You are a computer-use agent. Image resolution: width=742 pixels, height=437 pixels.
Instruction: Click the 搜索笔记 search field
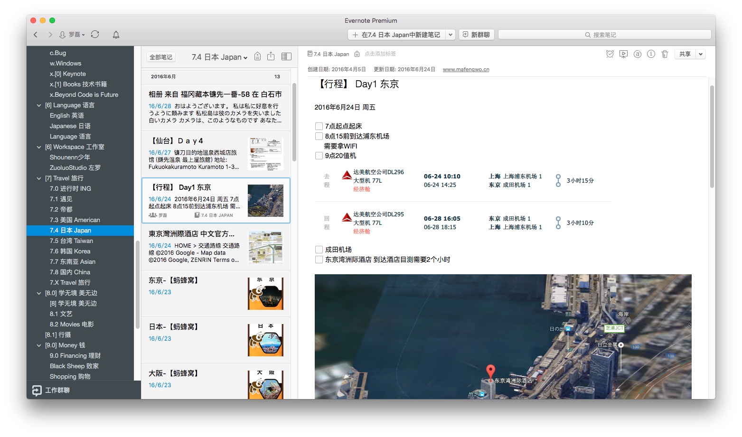(605, 35)
